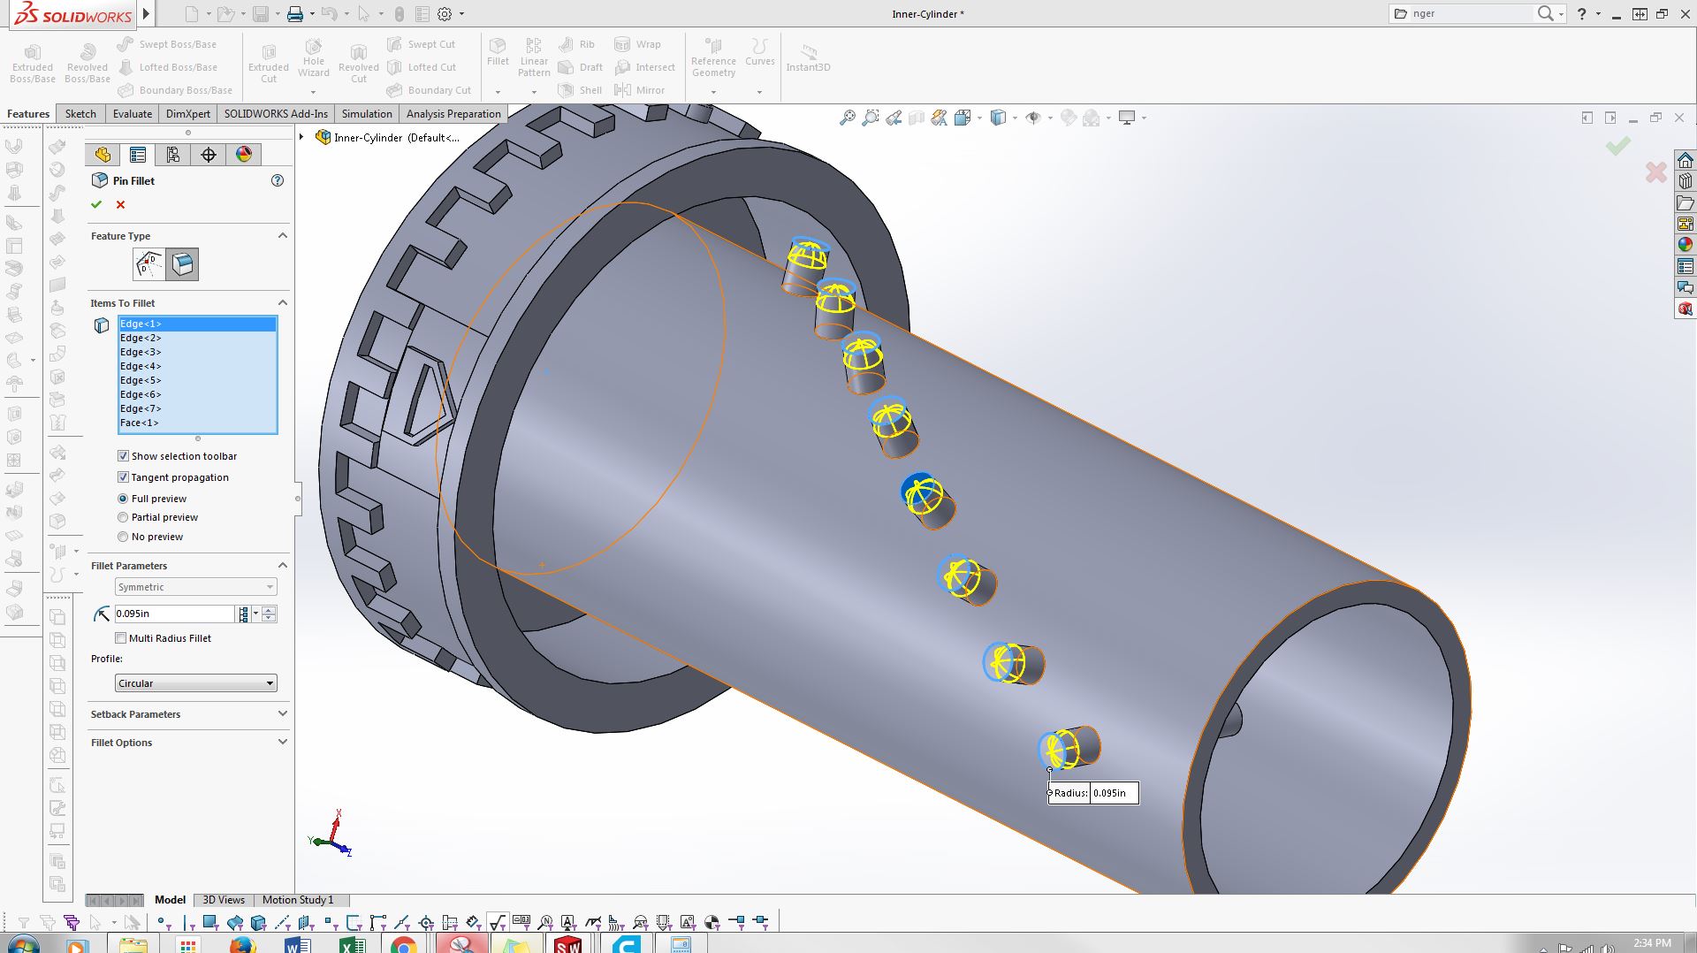1697x953 pixels.
Task: Uncheck Tangent propagation
Action: click(124, 477)
